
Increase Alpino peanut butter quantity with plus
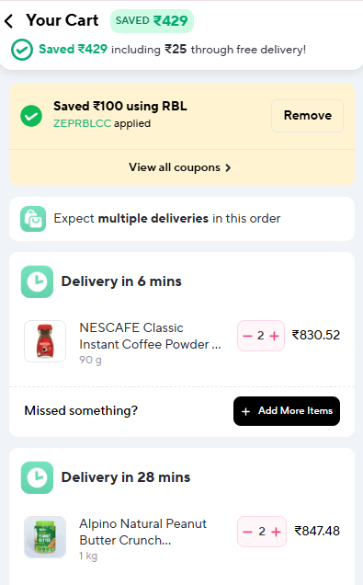[x=277, y=532]
